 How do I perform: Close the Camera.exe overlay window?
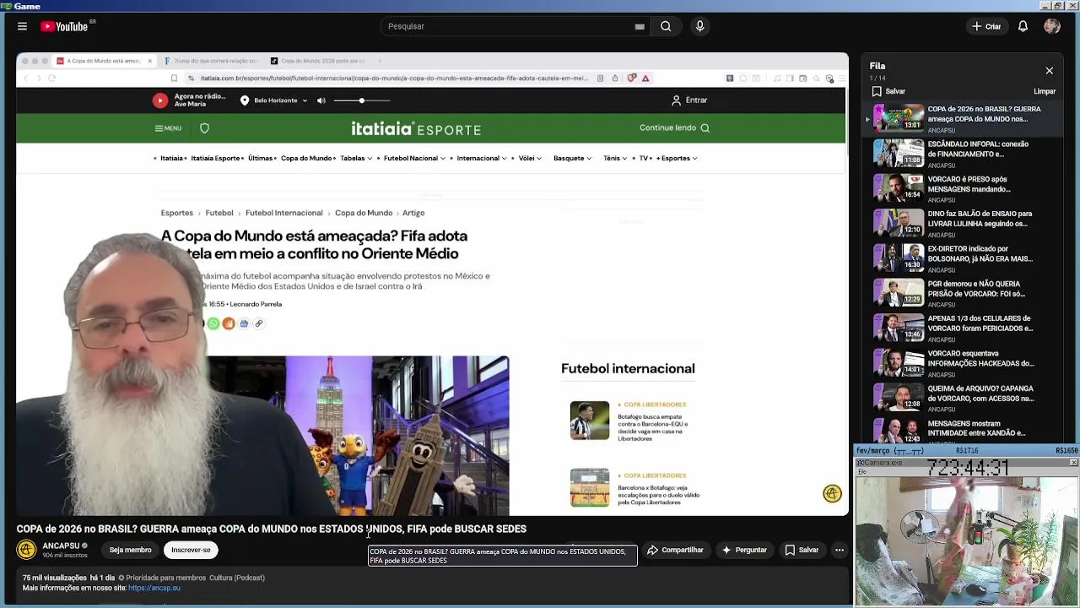(1073, 463)
